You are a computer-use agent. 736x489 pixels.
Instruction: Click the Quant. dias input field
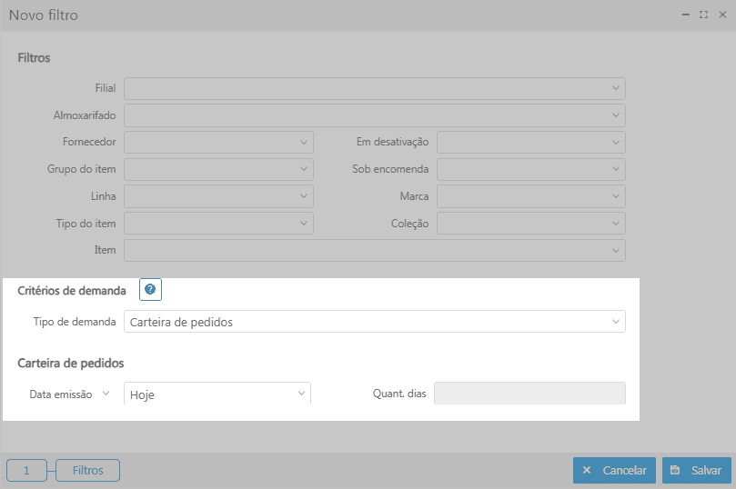(x=529, y=394)
